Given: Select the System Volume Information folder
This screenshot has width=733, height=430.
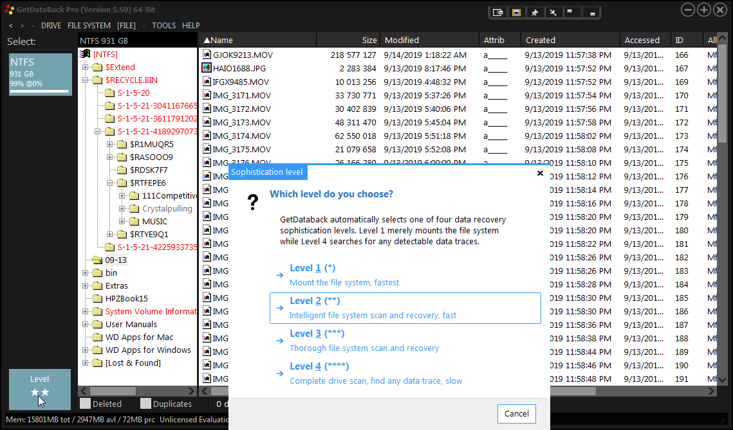Looking at the screenshot, I should (x=151, y=311).
